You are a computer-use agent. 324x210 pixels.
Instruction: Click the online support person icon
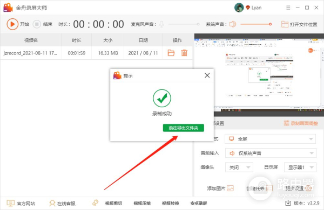(52, 204)
